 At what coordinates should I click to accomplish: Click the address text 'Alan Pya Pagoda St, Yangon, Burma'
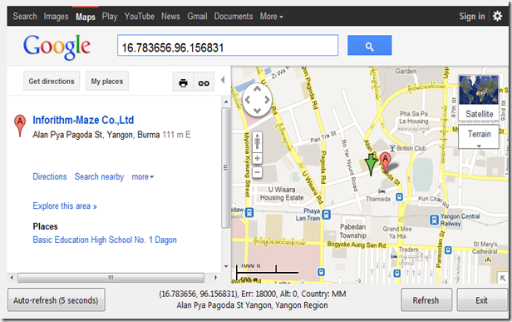pyautogui.click(x=96, y=135)
